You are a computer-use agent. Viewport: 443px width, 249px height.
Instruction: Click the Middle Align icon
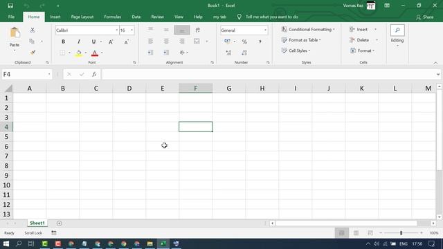tap(166, 30)
